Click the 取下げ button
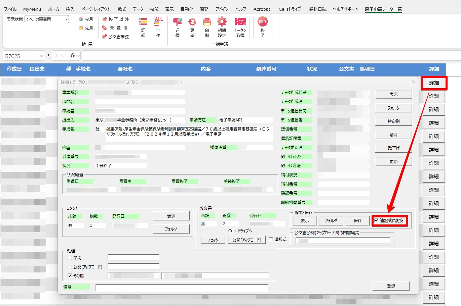 (x=393, y=148)
